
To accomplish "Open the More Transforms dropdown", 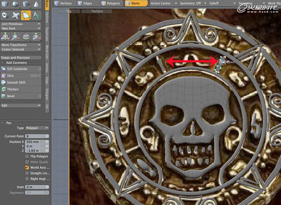I will (x=21, y=45).
